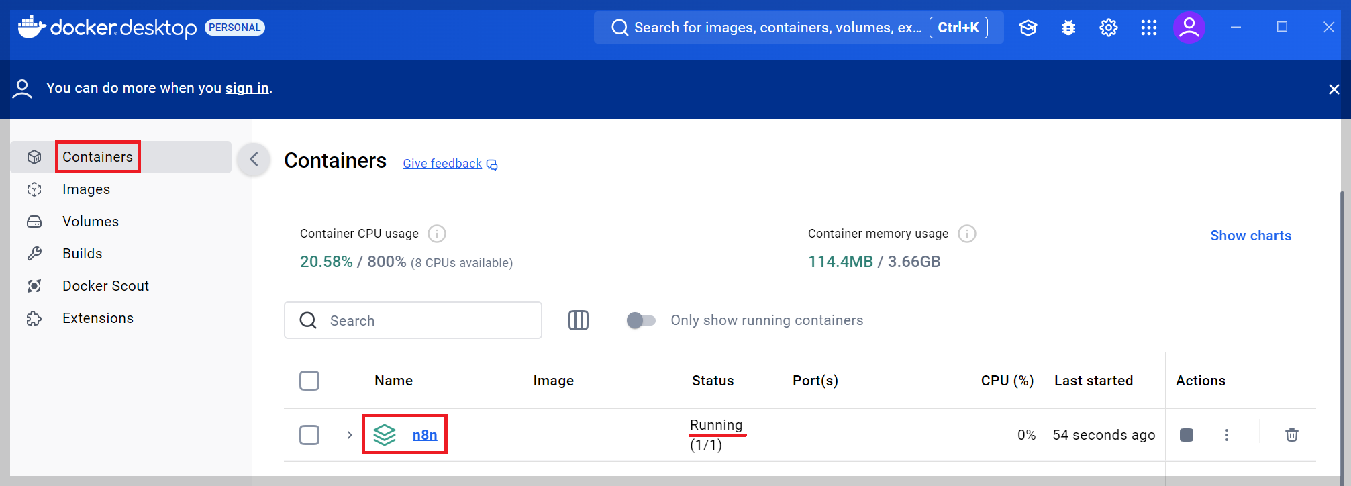Check the select-all containers checkbox
Viewport: 1351px width, 486px height.
(309, 381)
